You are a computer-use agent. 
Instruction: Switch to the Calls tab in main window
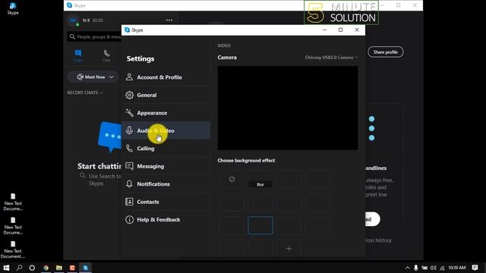pos(106,55)
